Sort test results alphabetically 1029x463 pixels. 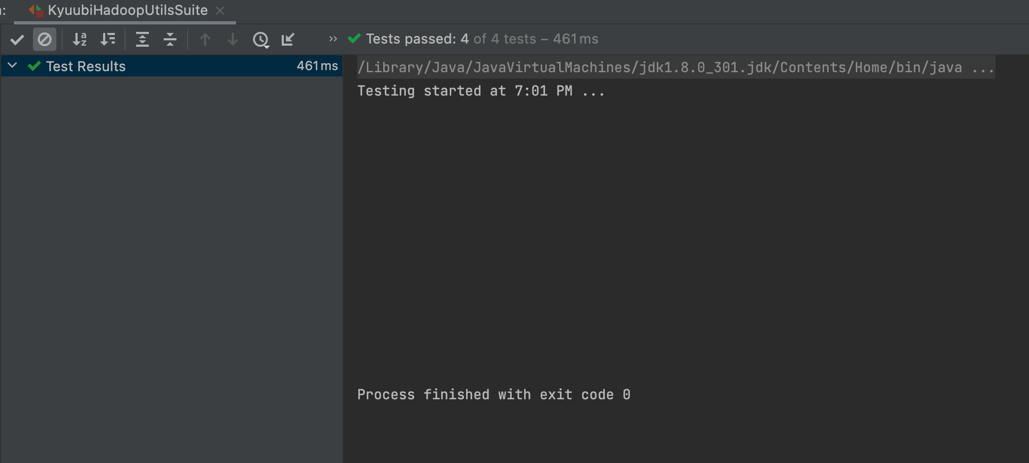(x=80, y=39)
